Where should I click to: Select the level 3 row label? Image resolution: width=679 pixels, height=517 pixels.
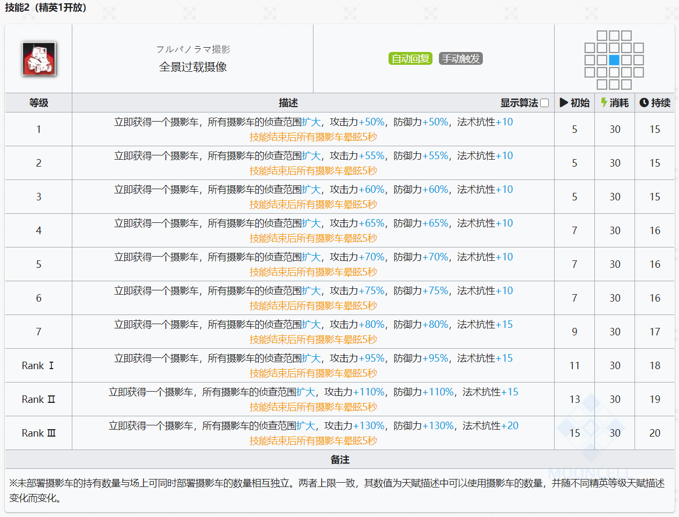click(39, 197)
